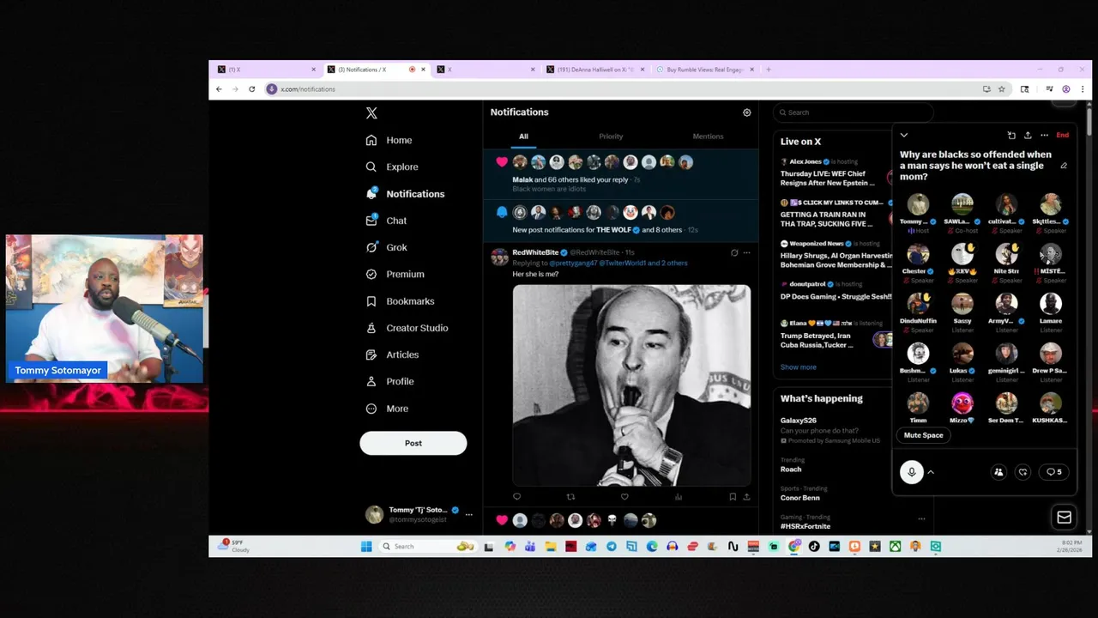This screenshot has width=1098, height=618.
Task: Open Space participants people icon
Action: coord(998,472)
